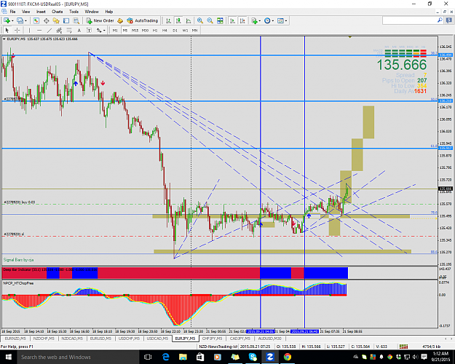Select the Equidistant Channel tool
The image size is (455, 364).
[59, 30]
